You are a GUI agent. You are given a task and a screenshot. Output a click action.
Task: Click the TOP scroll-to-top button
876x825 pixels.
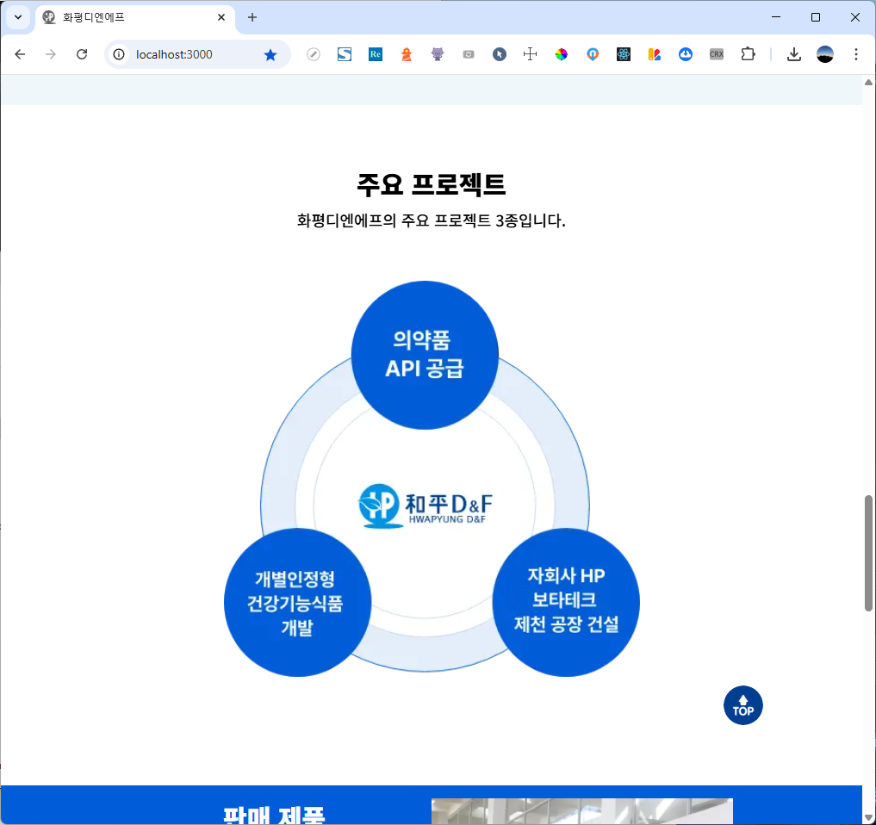[742, 705]
